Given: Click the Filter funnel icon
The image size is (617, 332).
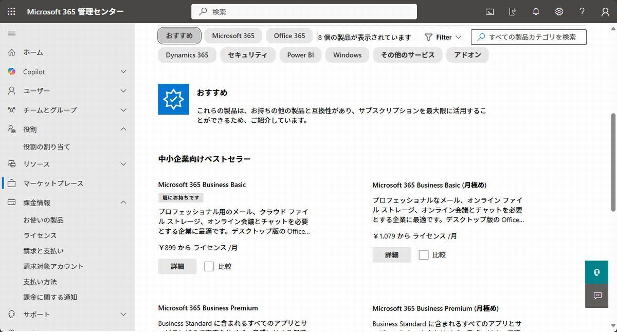Looking at the screenshot, I should pyautogui.click(x=428, y=37).
